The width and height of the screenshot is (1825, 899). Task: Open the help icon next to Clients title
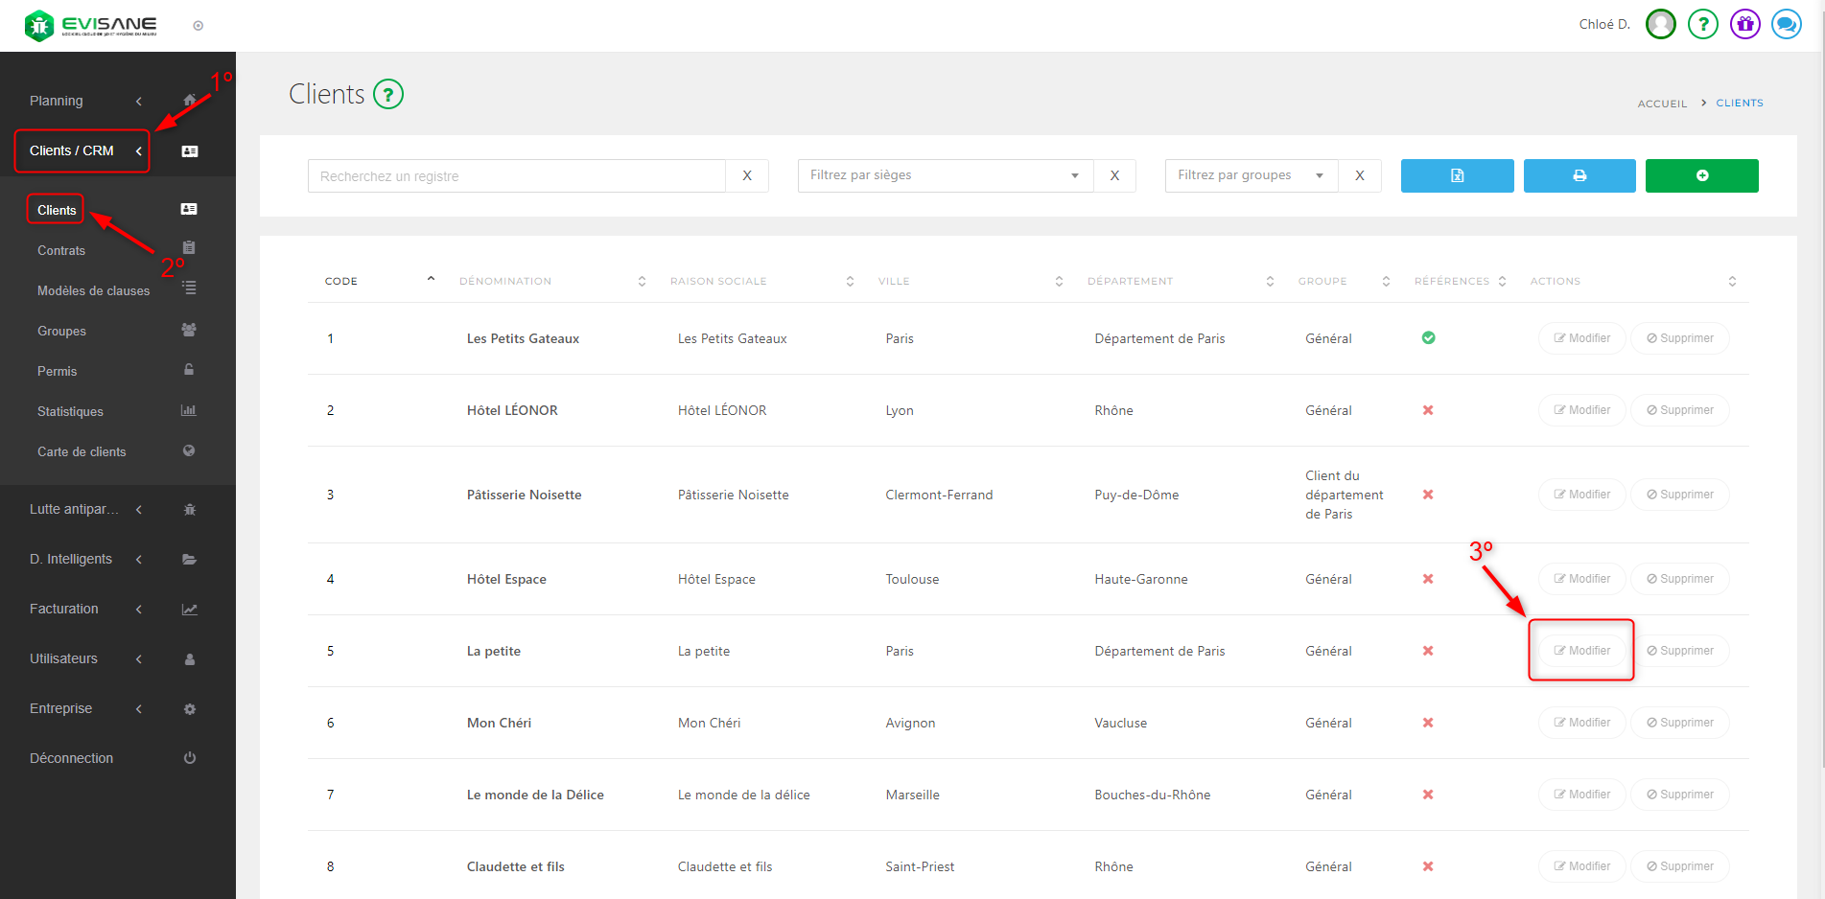click(388, 94)
